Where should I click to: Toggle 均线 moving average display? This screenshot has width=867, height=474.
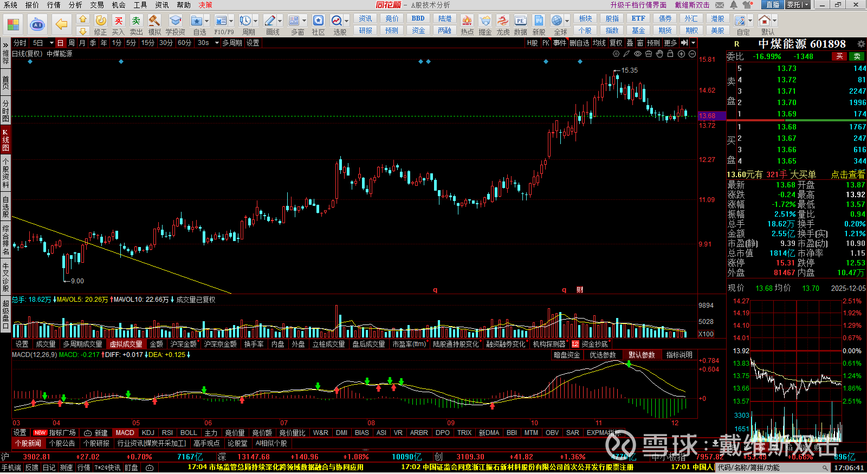[x=599, y=43]
